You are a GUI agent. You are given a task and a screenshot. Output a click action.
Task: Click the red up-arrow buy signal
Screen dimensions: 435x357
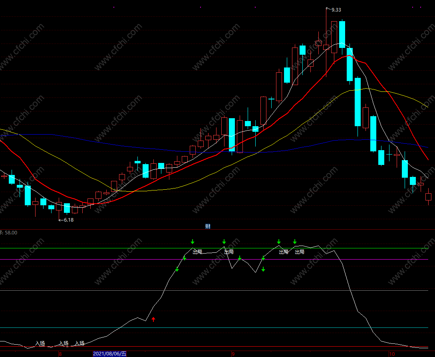point(153,319)
